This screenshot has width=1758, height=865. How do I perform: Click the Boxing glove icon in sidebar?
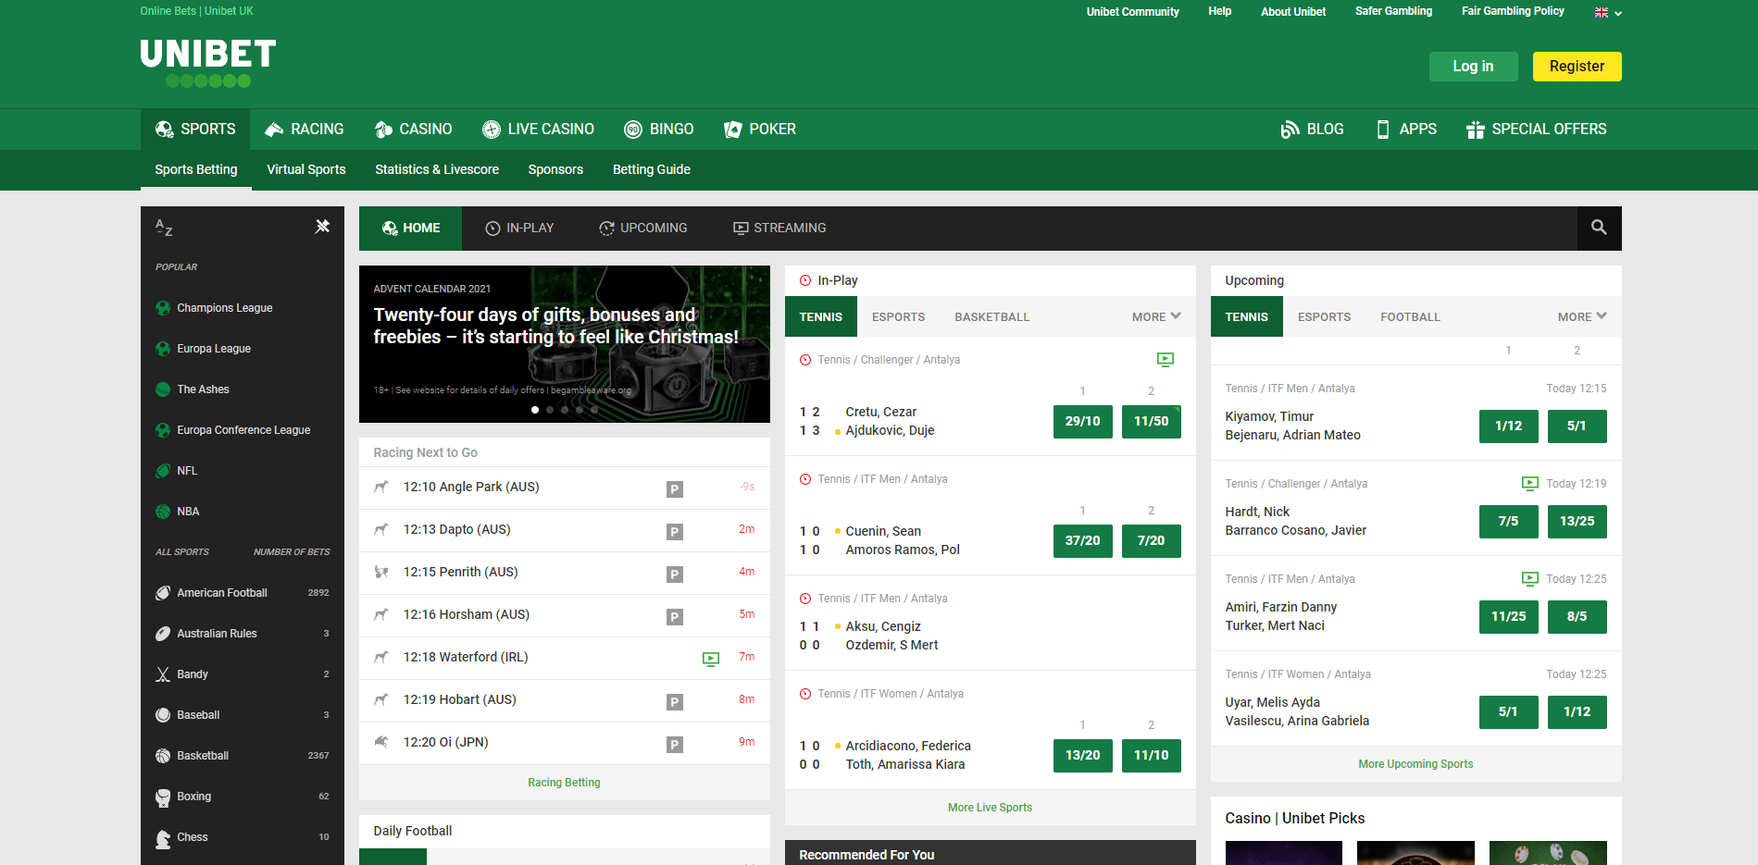point(163,797)
